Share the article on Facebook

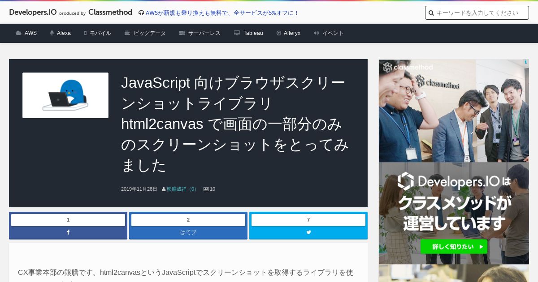pyautogui.click(x=68, y=232)
